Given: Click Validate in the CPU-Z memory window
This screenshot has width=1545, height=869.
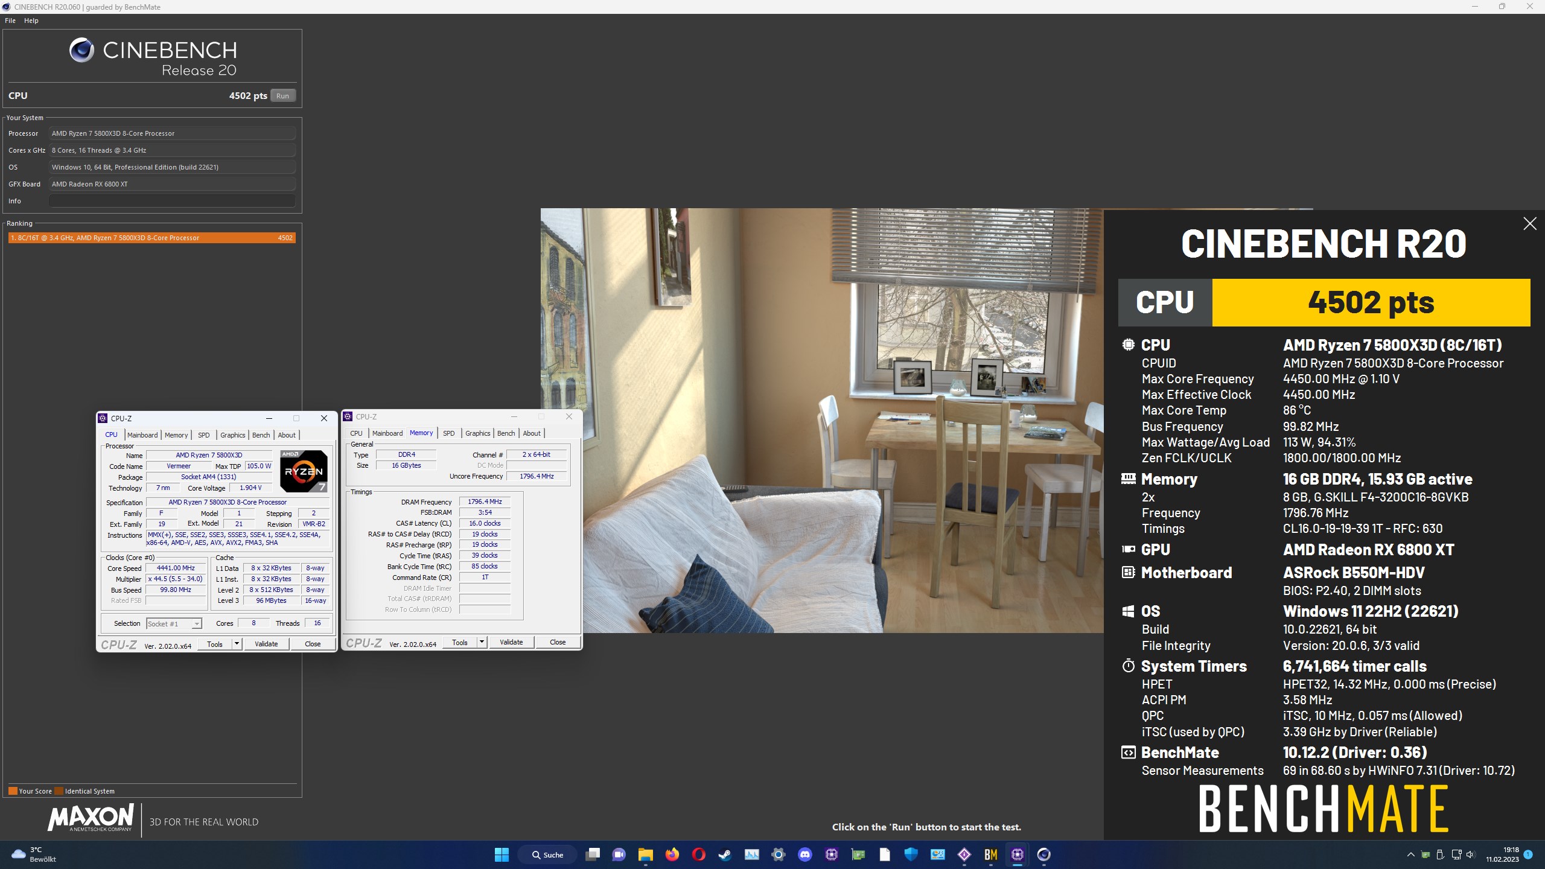Looking at the screenshot, I should [x=511, y=642].
